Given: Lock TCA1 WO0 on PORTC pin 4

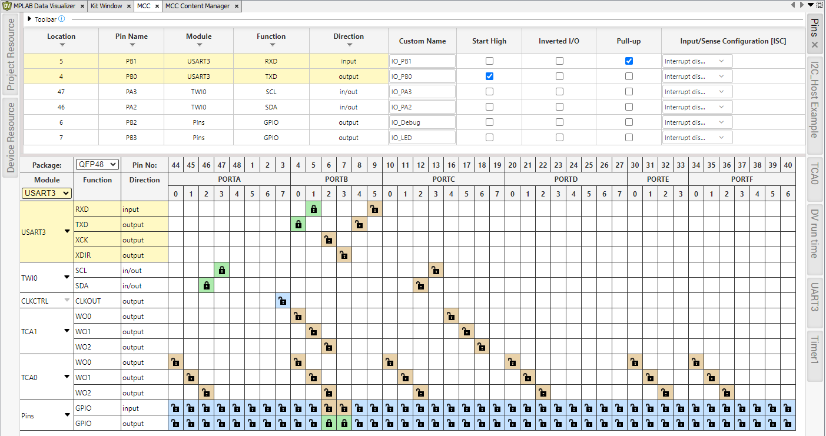Looking at the screenshot, I should pyautogui.click(x=451, y=316).
